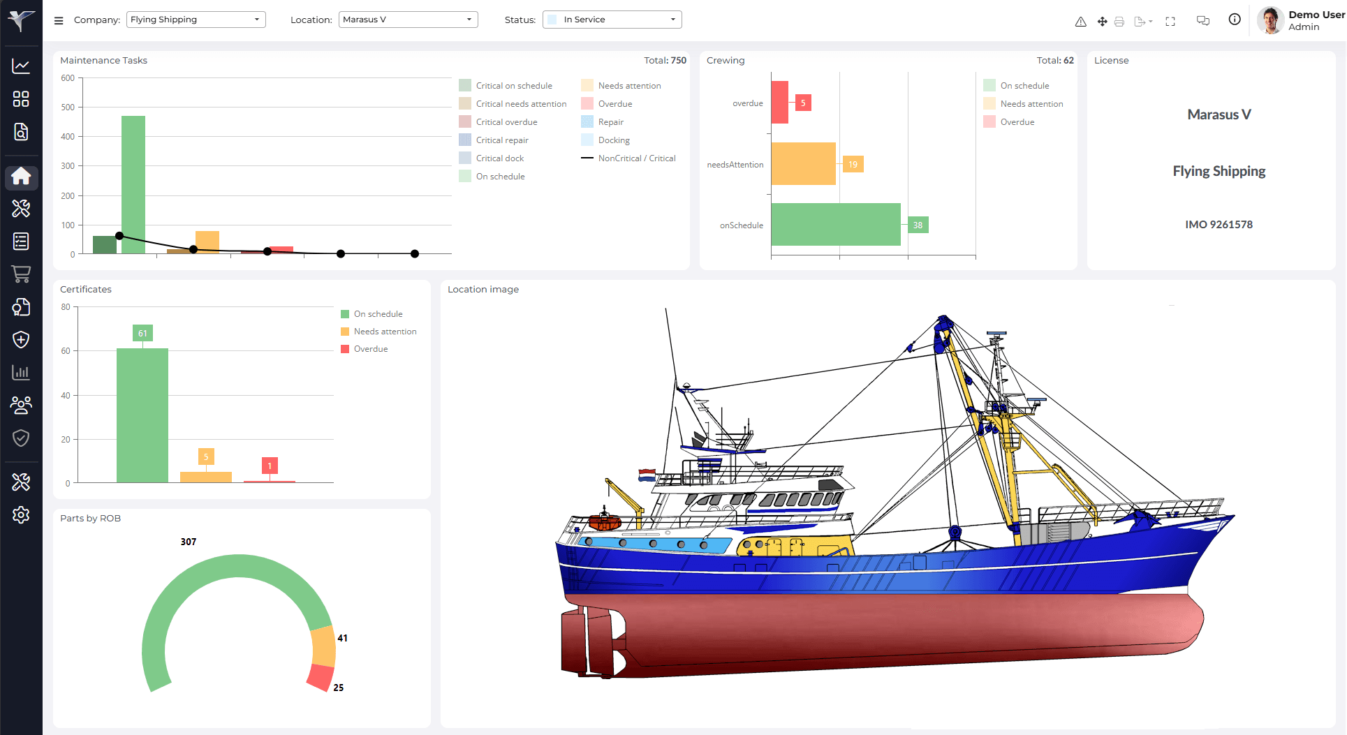Click the Demo User name label
The image size is (1347, 735).
(1316, 15)
